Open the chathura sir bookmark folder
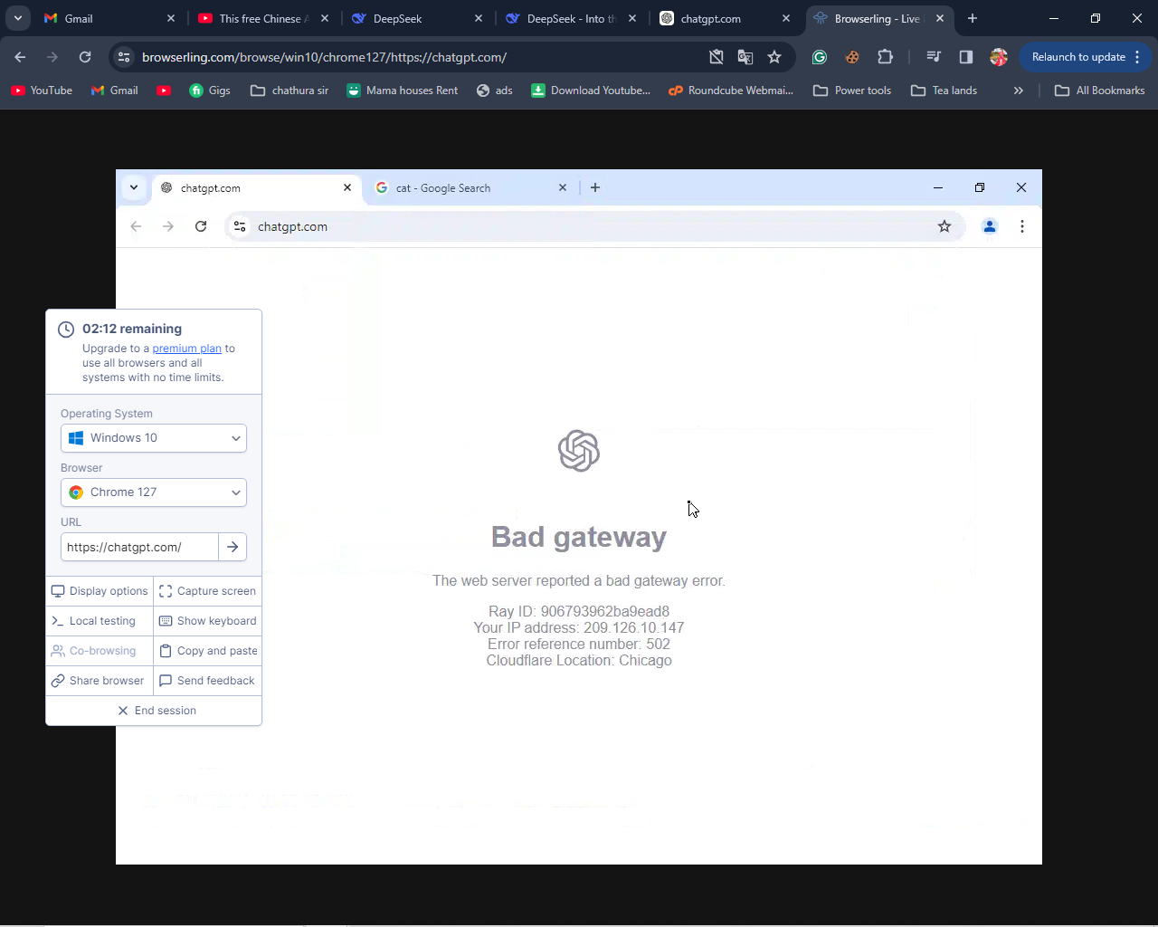 point(289,91)
